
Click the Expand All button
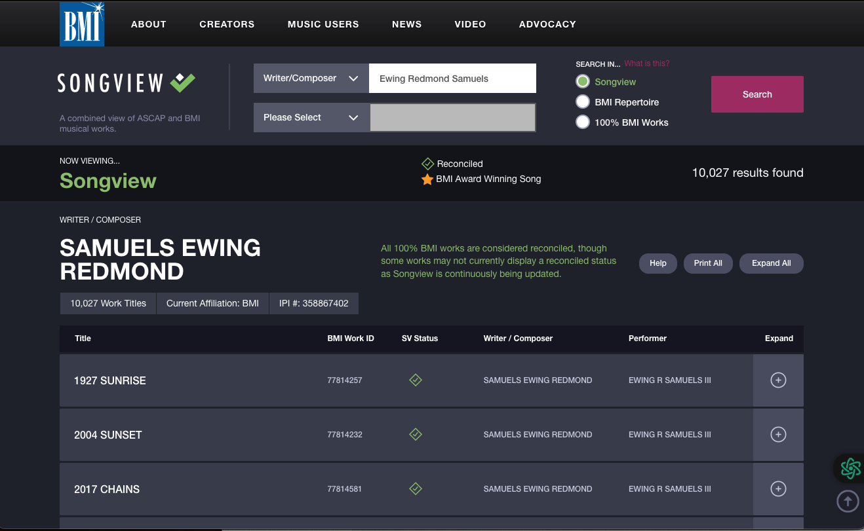click(x=772, y=263)
